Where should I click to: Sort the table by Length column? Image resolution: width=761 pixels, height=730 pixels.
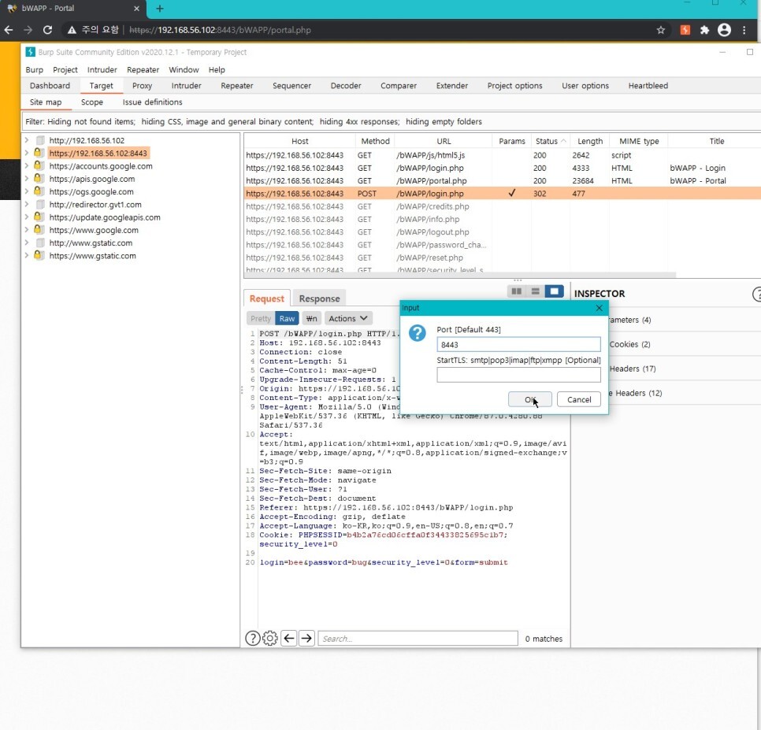point(590,141)
